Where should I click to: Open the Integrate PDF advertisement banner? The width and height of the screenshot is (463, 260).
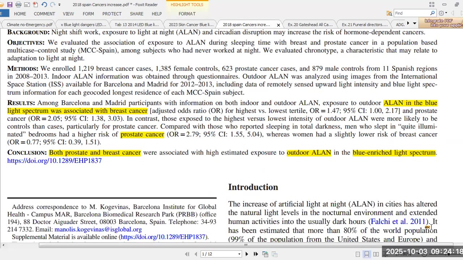(442, 23)
